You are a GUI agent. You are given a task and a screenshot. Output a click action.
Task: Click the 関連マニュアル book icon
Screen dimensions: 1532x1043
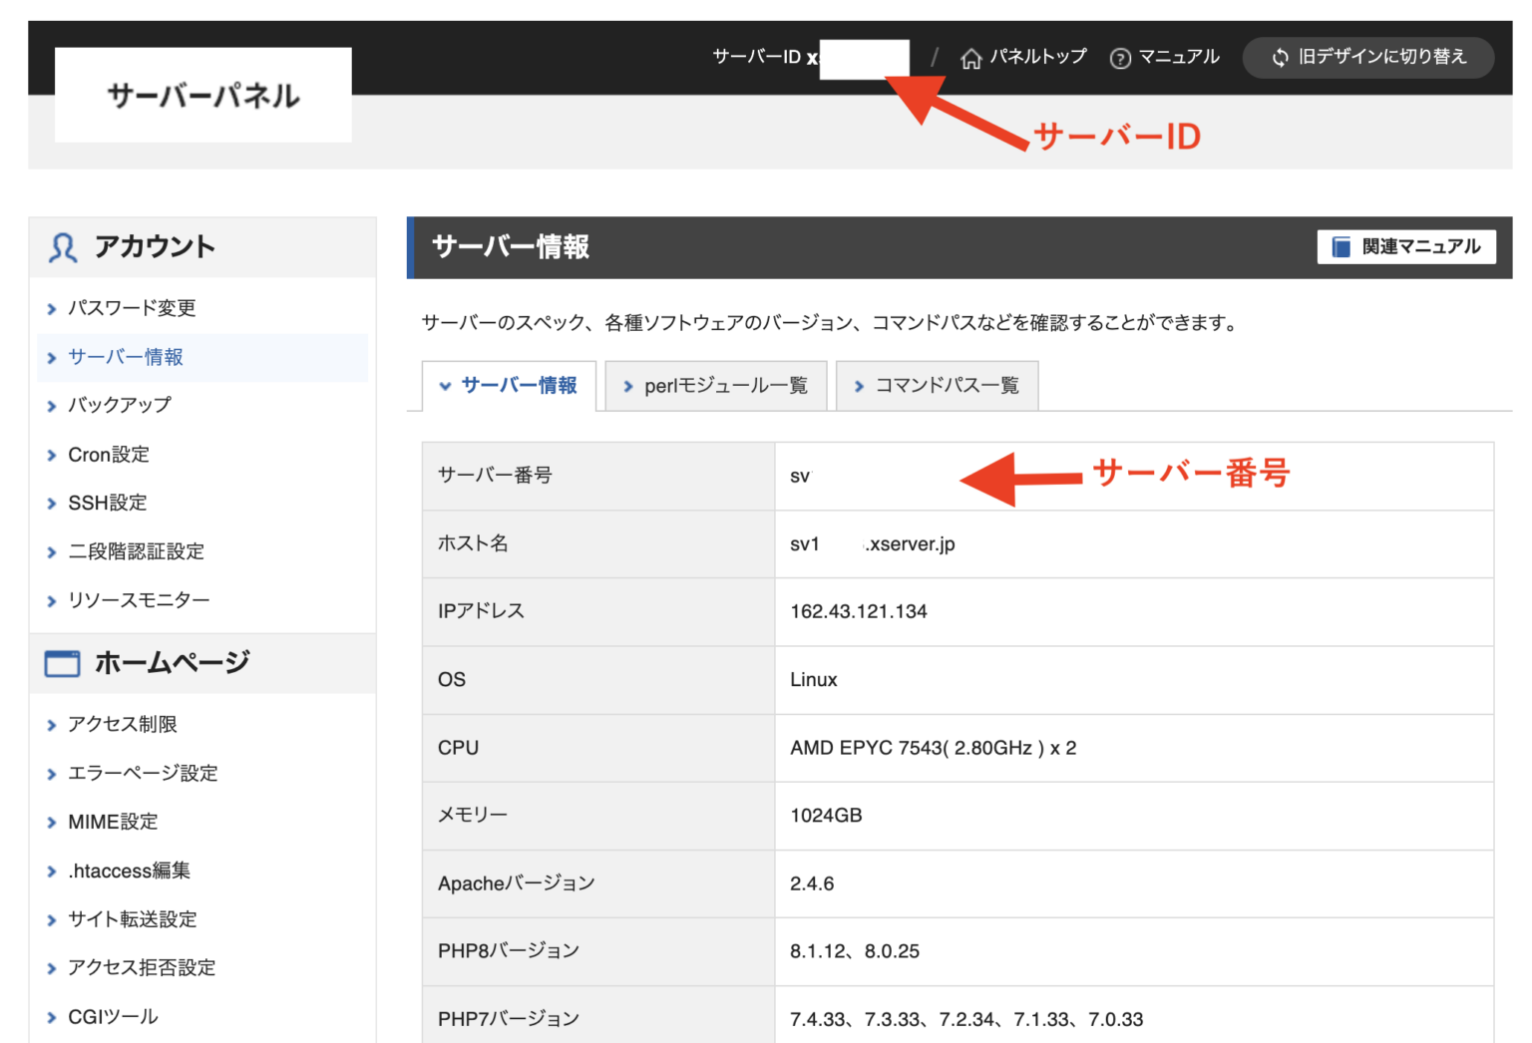pyautogui.click(x=1340, y=246)
